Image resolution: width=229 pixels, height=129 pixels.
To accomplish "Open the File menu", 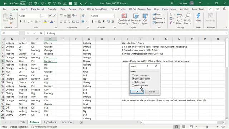I will (5, 9).
